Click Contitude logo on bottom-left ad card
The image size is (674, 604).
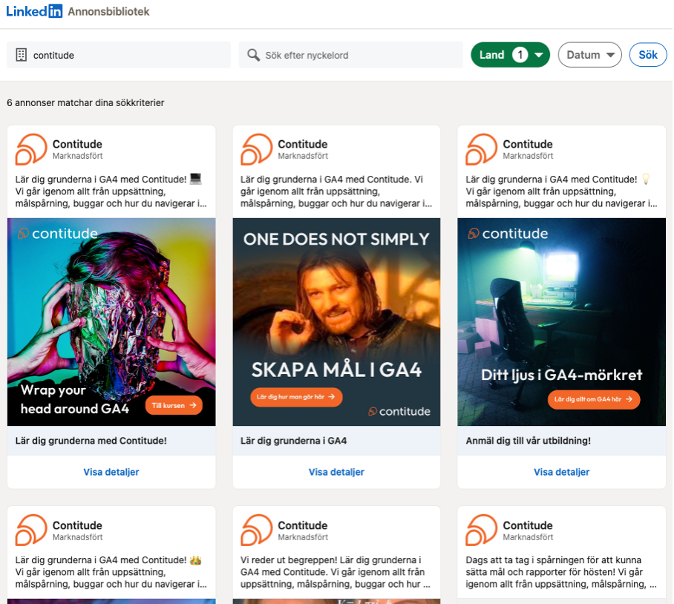point(31,530)
